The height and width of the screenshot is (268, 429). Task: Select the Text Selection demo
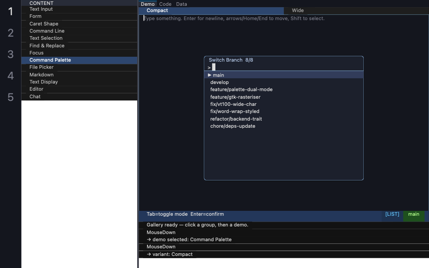(80, 38)
